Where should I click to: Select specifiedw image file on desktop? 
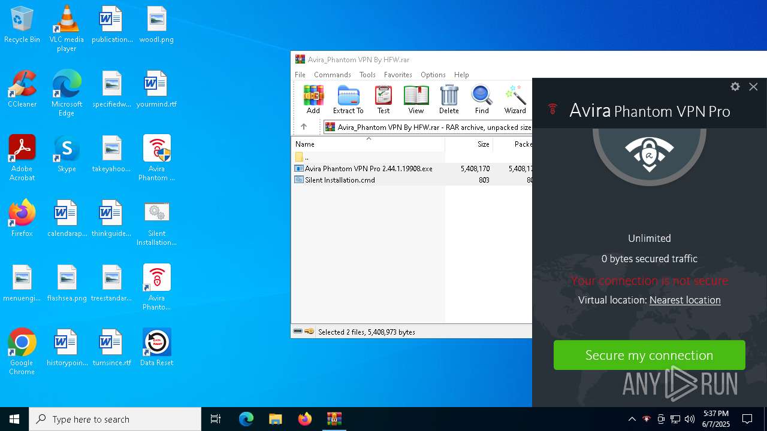click(x=112, y=89)
